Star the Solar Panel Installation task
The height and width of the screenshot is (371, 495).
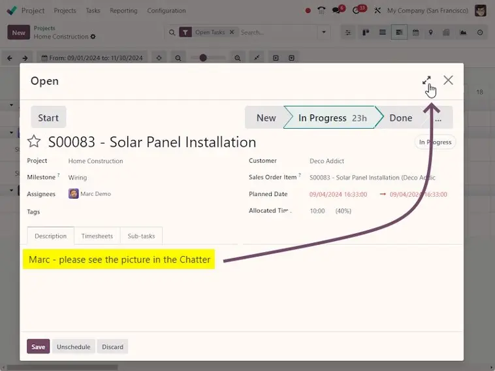pos(34,142)
